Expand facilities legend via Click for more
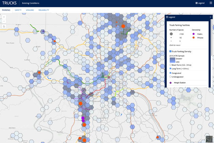Image resolution: width=214 pixels, height=143 pixels. click(x=175, y=45)
